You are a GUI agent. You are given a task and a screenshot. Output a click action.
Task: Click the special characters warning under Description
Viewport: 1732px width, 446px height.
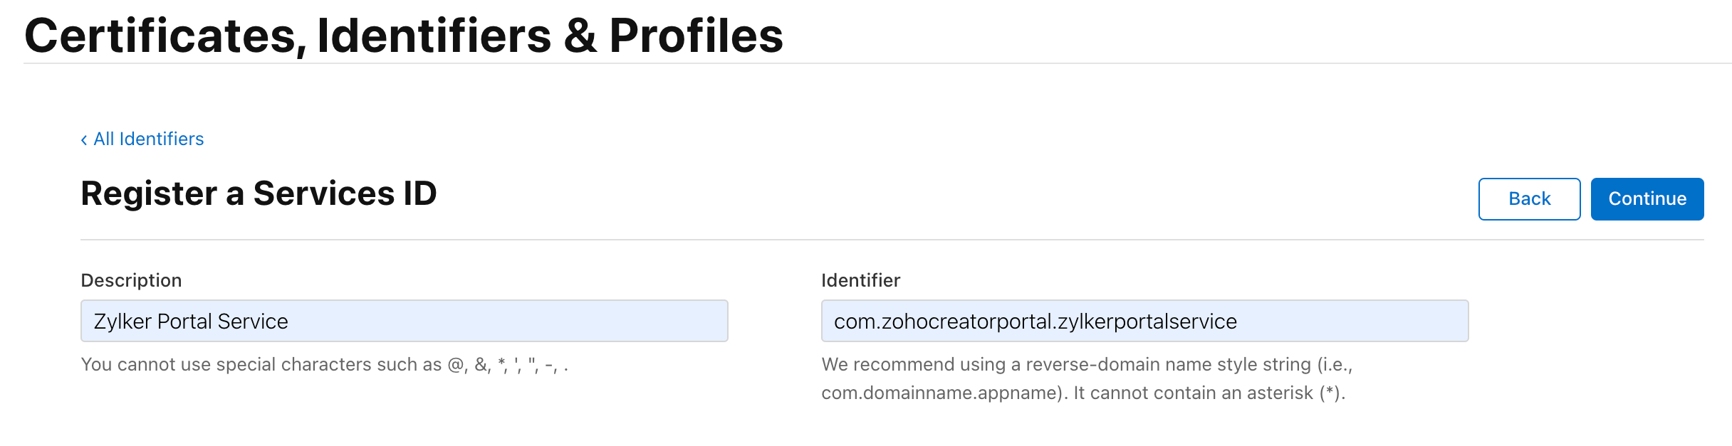[324, 365]
